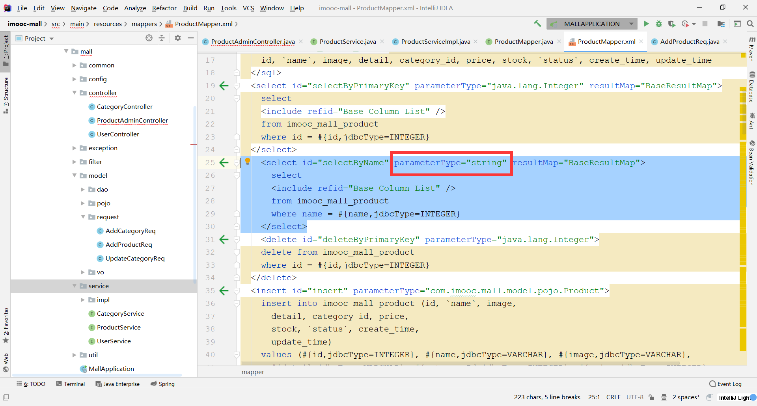Collapse the mall folder
The image size is (757, 406).
coord(66,51)
